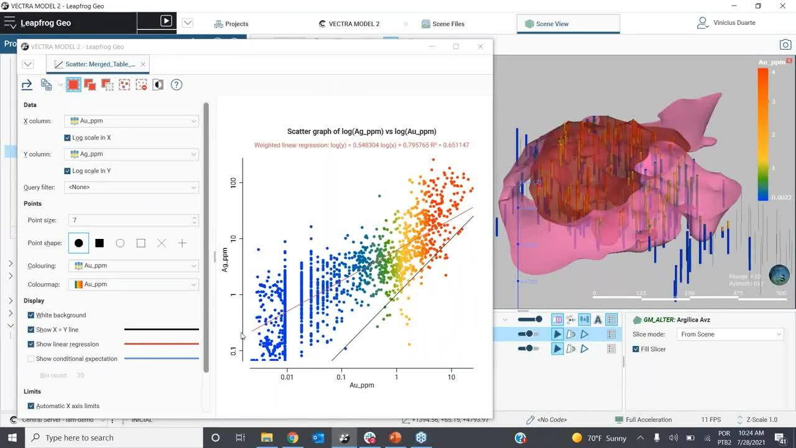Image resolution: width=796 pixels, height=448 pixels.
Task: Choose the hollow circle point shape
Action: click(120, 243)
